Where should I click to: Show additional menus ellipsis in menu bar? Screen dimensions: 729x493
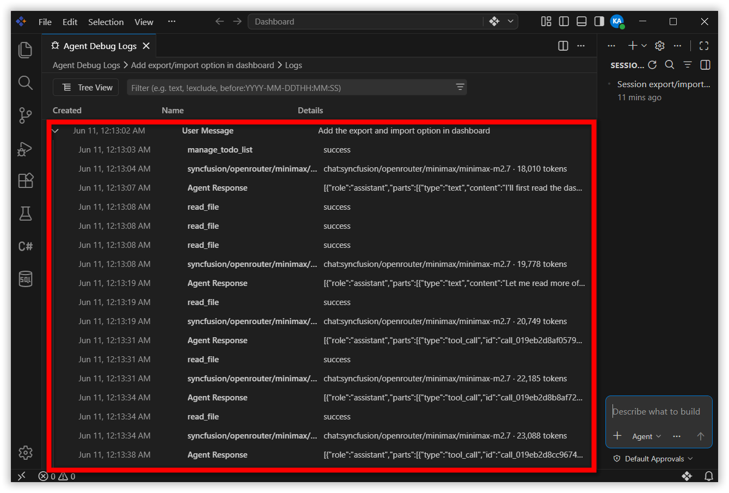171,22
